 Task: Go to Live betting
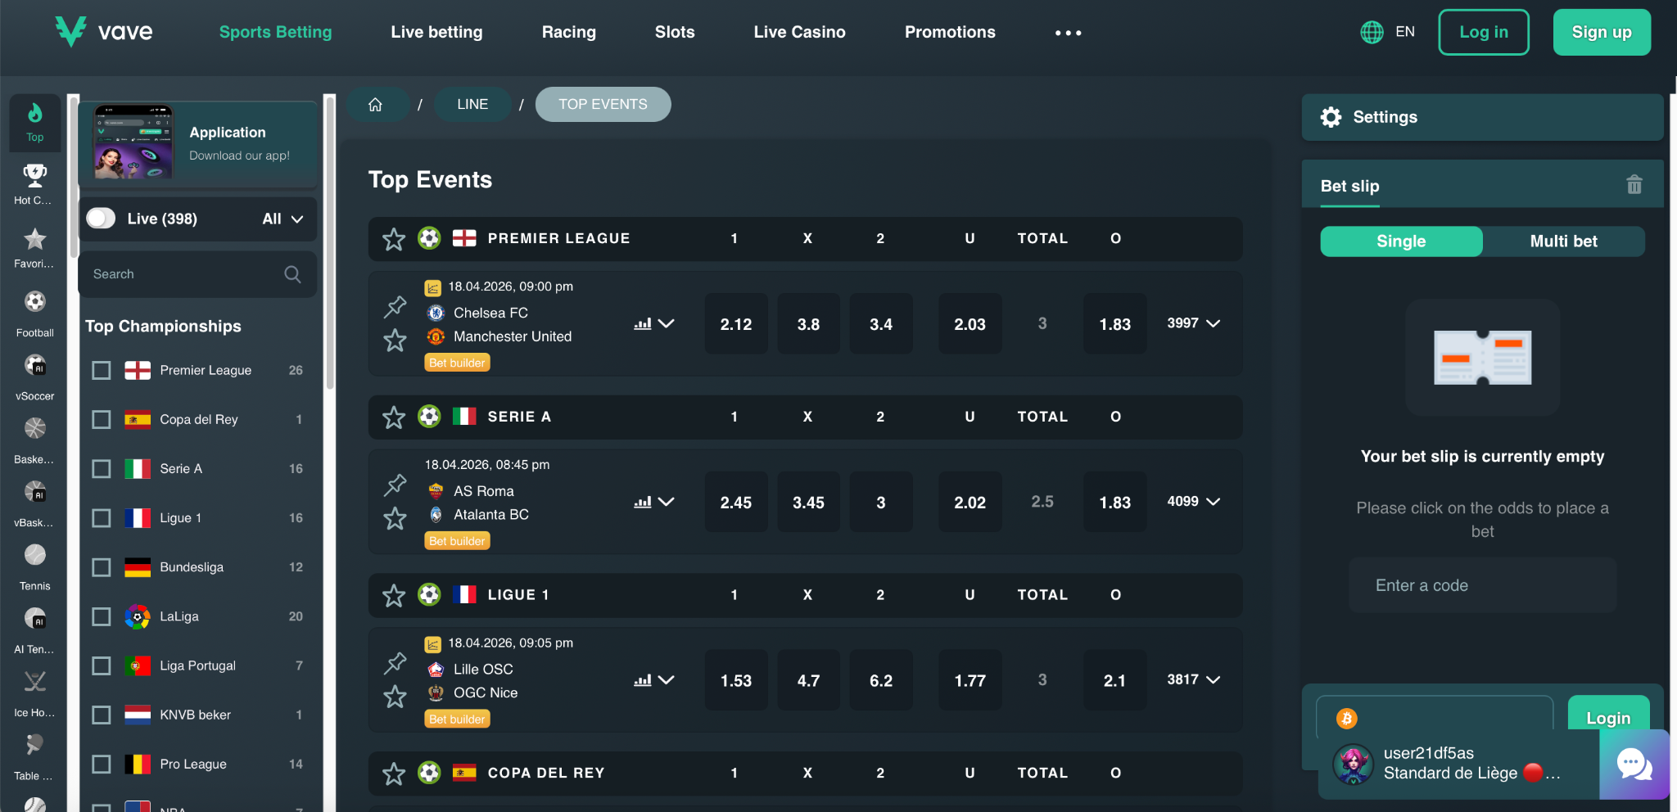pos(436,32)
